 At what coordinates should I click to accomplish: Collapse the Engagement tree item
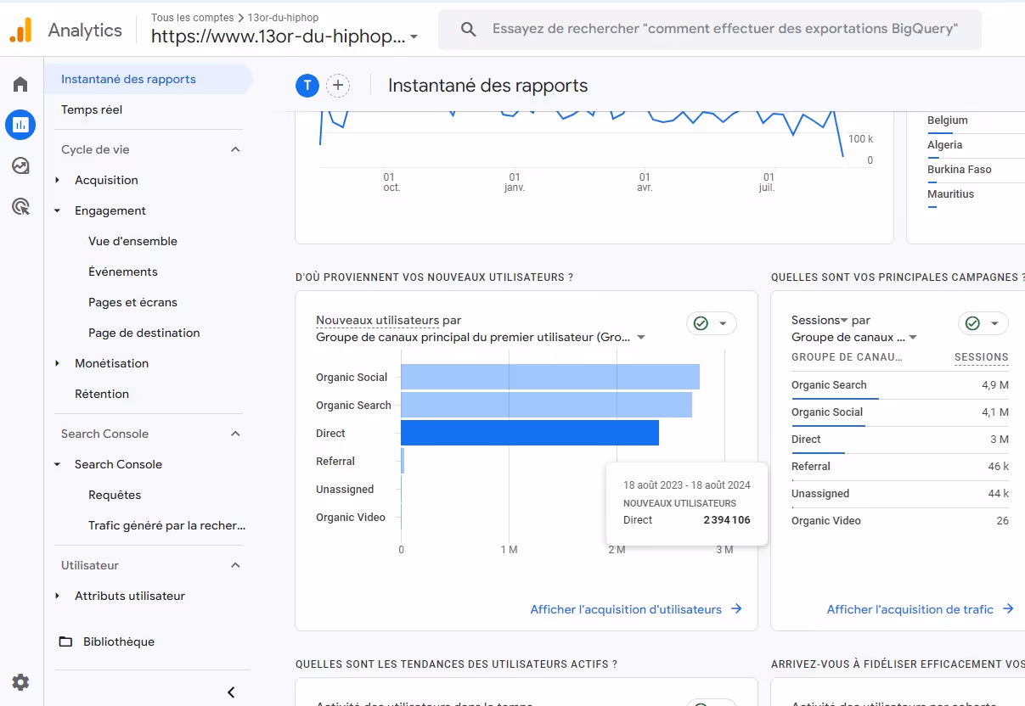(57, 210)
